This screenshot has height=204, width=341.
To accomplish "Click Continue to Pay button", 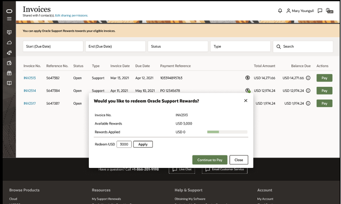I will coord(210,160).
